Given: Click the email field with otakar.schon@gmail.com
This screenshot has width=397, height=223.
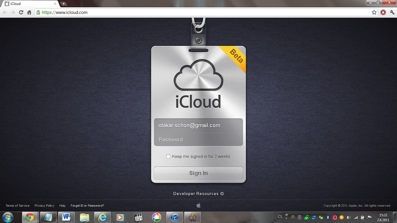Looking at the screenshot, I should tap(198, 125).
